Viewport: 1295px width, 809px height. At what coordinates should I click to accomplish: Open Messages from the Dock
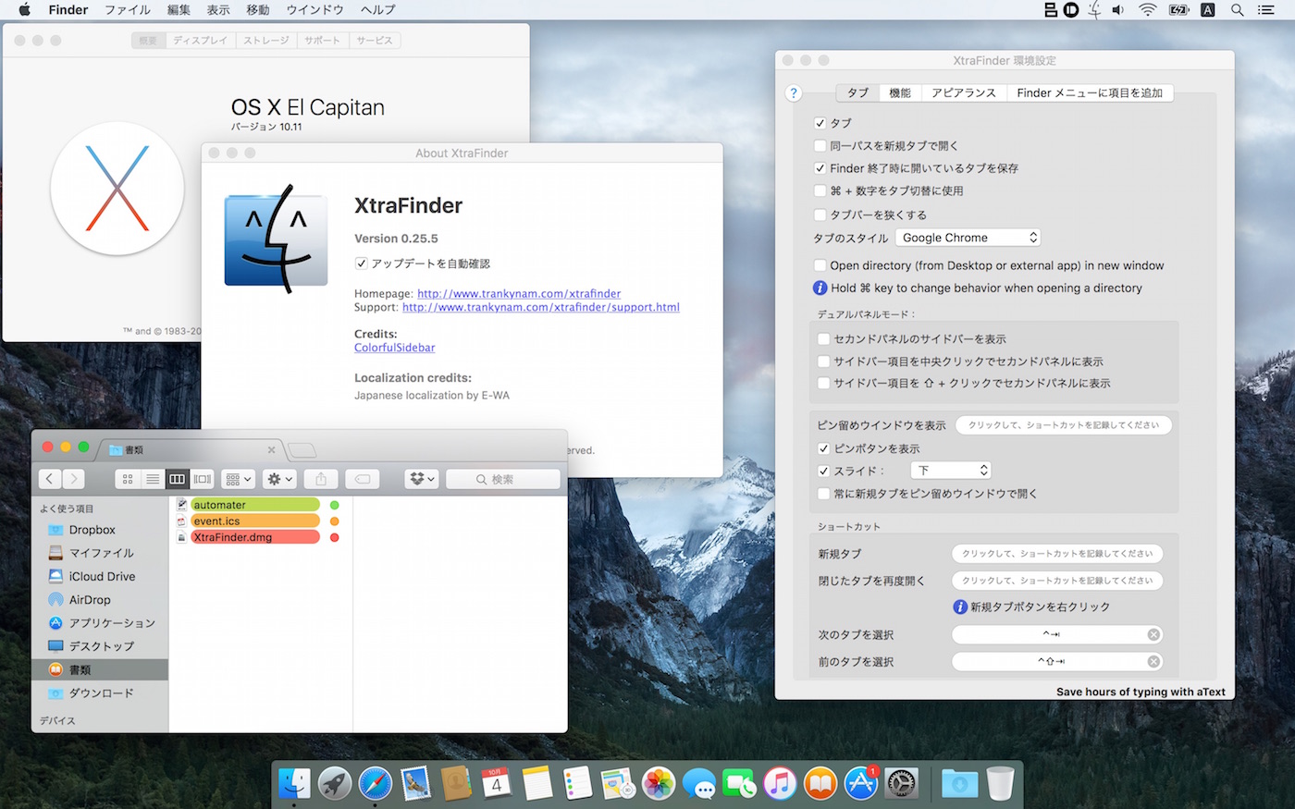click(x=699, y=784)
